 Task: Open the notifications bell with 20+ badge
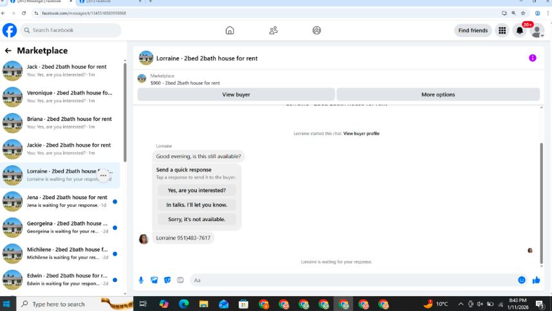[x=520, y=31]
